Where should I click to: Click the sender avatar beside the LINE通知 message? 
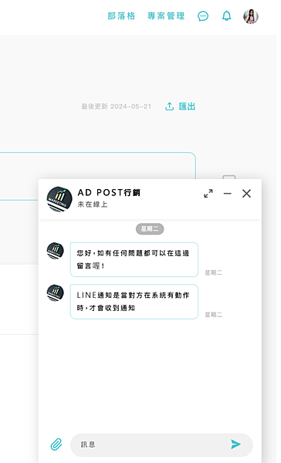click(56, 293)
